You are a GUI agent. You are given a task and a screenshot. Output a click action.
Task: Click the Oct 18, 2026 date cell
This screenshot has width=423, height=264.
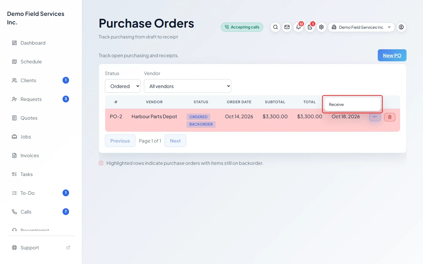[x=346, y=116]
